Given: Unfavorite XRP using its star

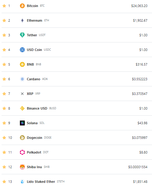Looking at the screenshot, I should tap(4, 94).
